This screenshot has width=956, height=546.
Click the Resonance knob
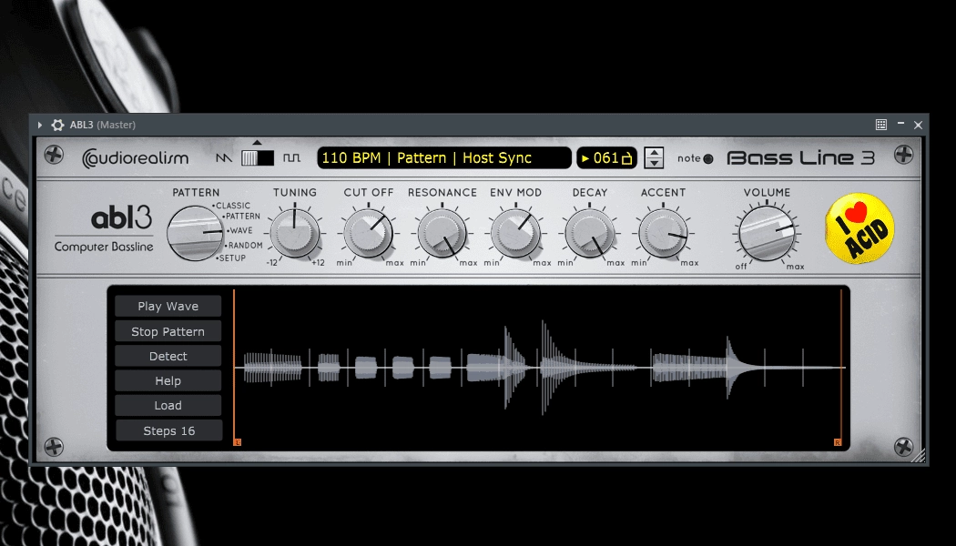click(442, 233)
